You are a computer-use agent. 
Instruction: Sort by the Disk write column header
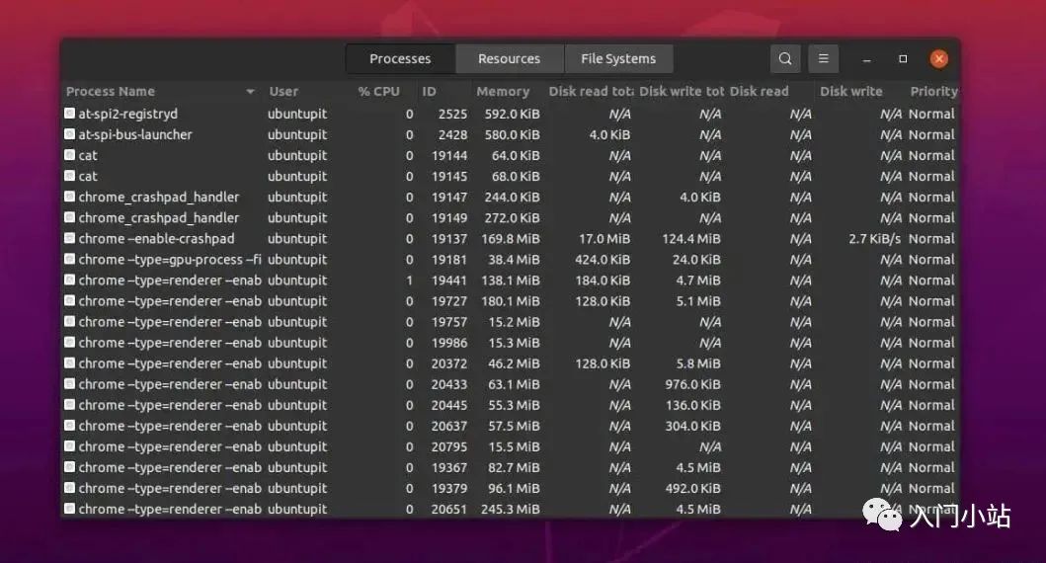click(x=851, y=92)
